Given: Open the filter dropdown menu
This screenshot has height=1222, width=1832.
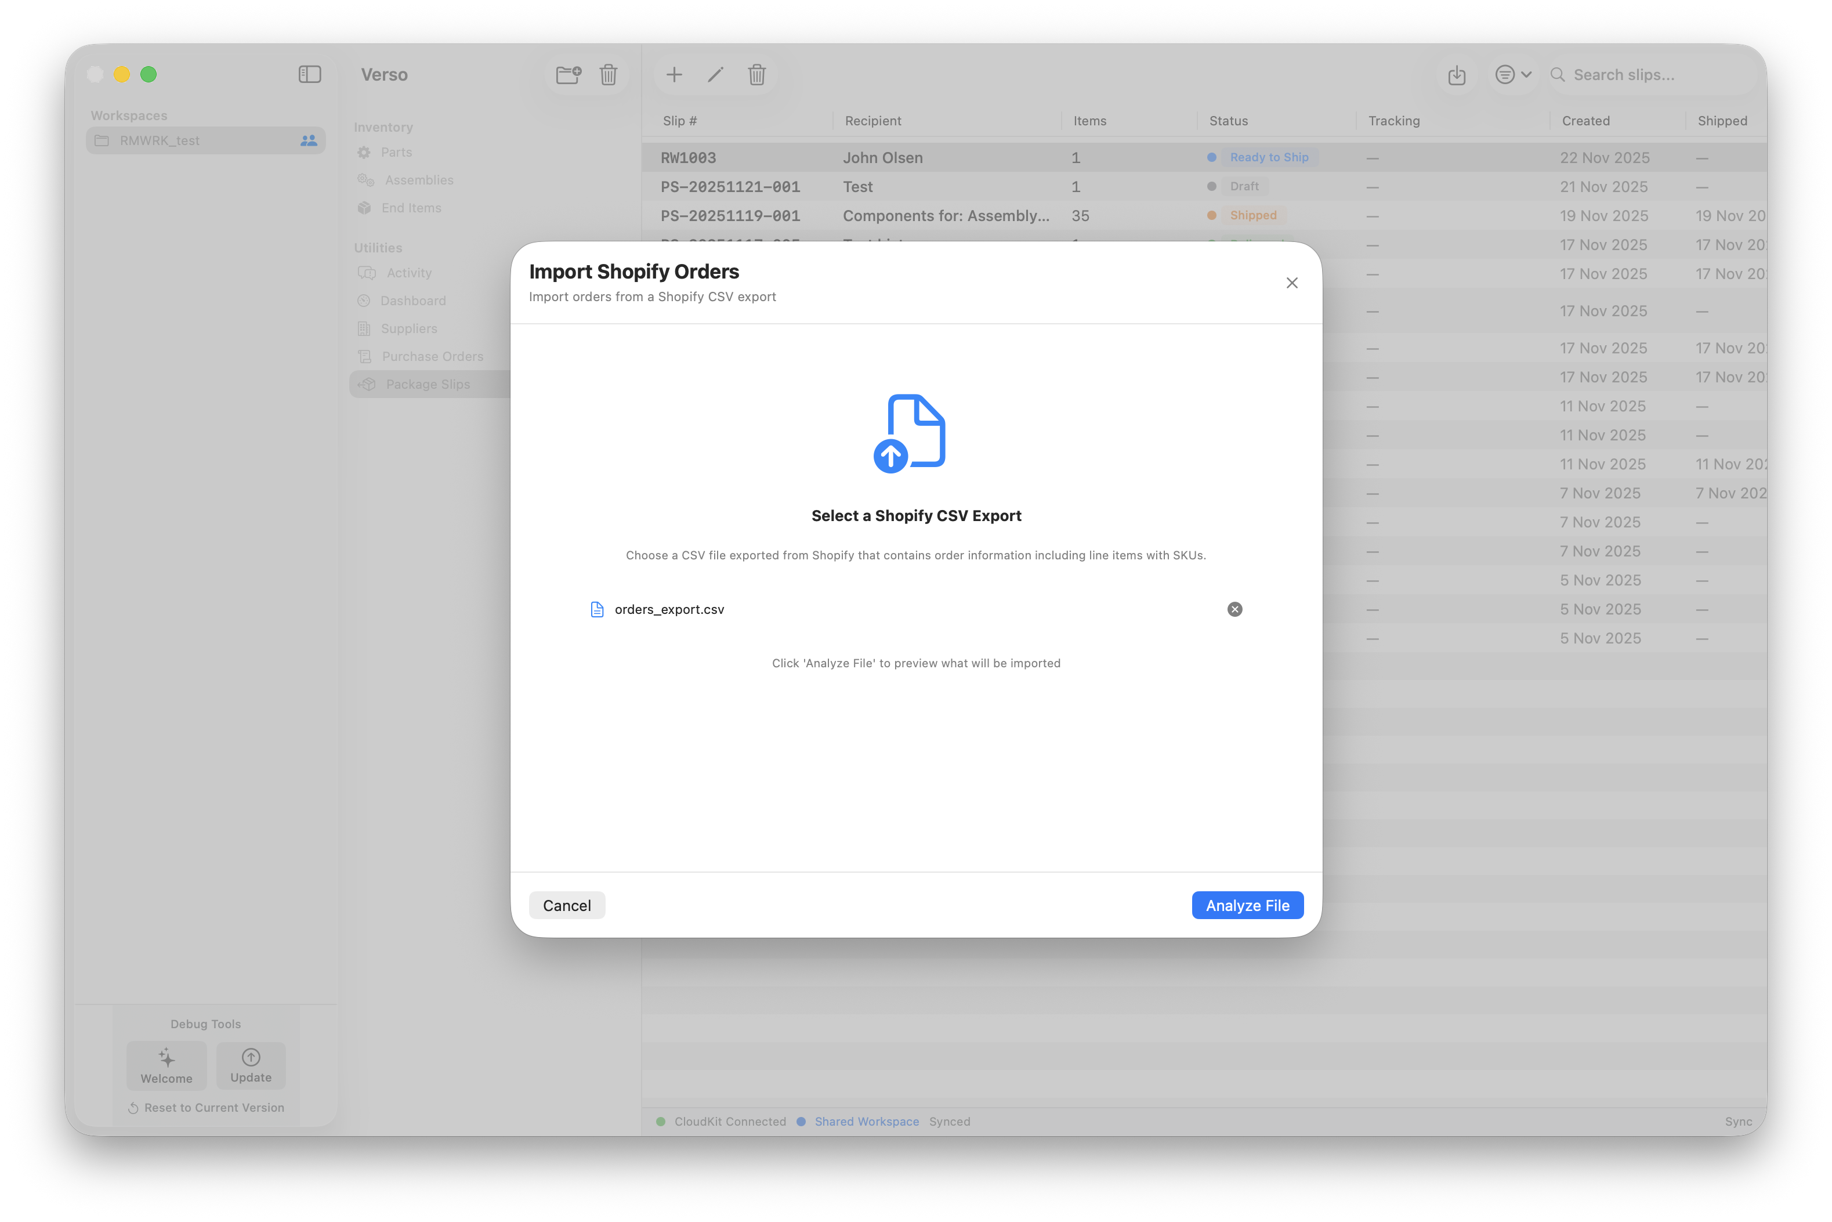Looking at the screenshot, I should (1512, 75).
